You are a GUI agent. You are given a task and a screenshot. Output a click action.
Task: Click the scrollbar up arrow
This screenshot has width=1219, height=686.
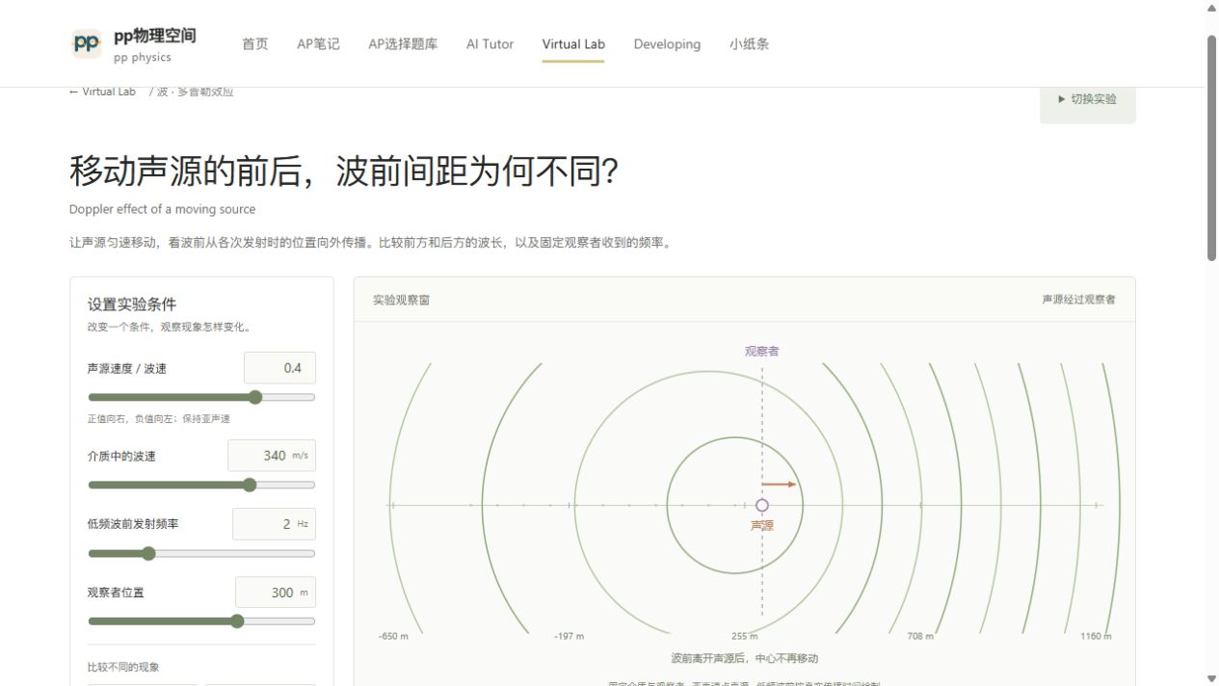pyautogui.click(x=1212, y=8)
